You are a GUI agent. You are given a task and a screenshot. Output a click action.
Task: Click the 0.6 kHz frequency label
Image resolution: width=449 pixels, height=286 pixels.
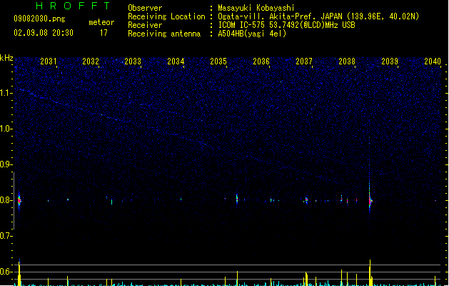point(6,272)
